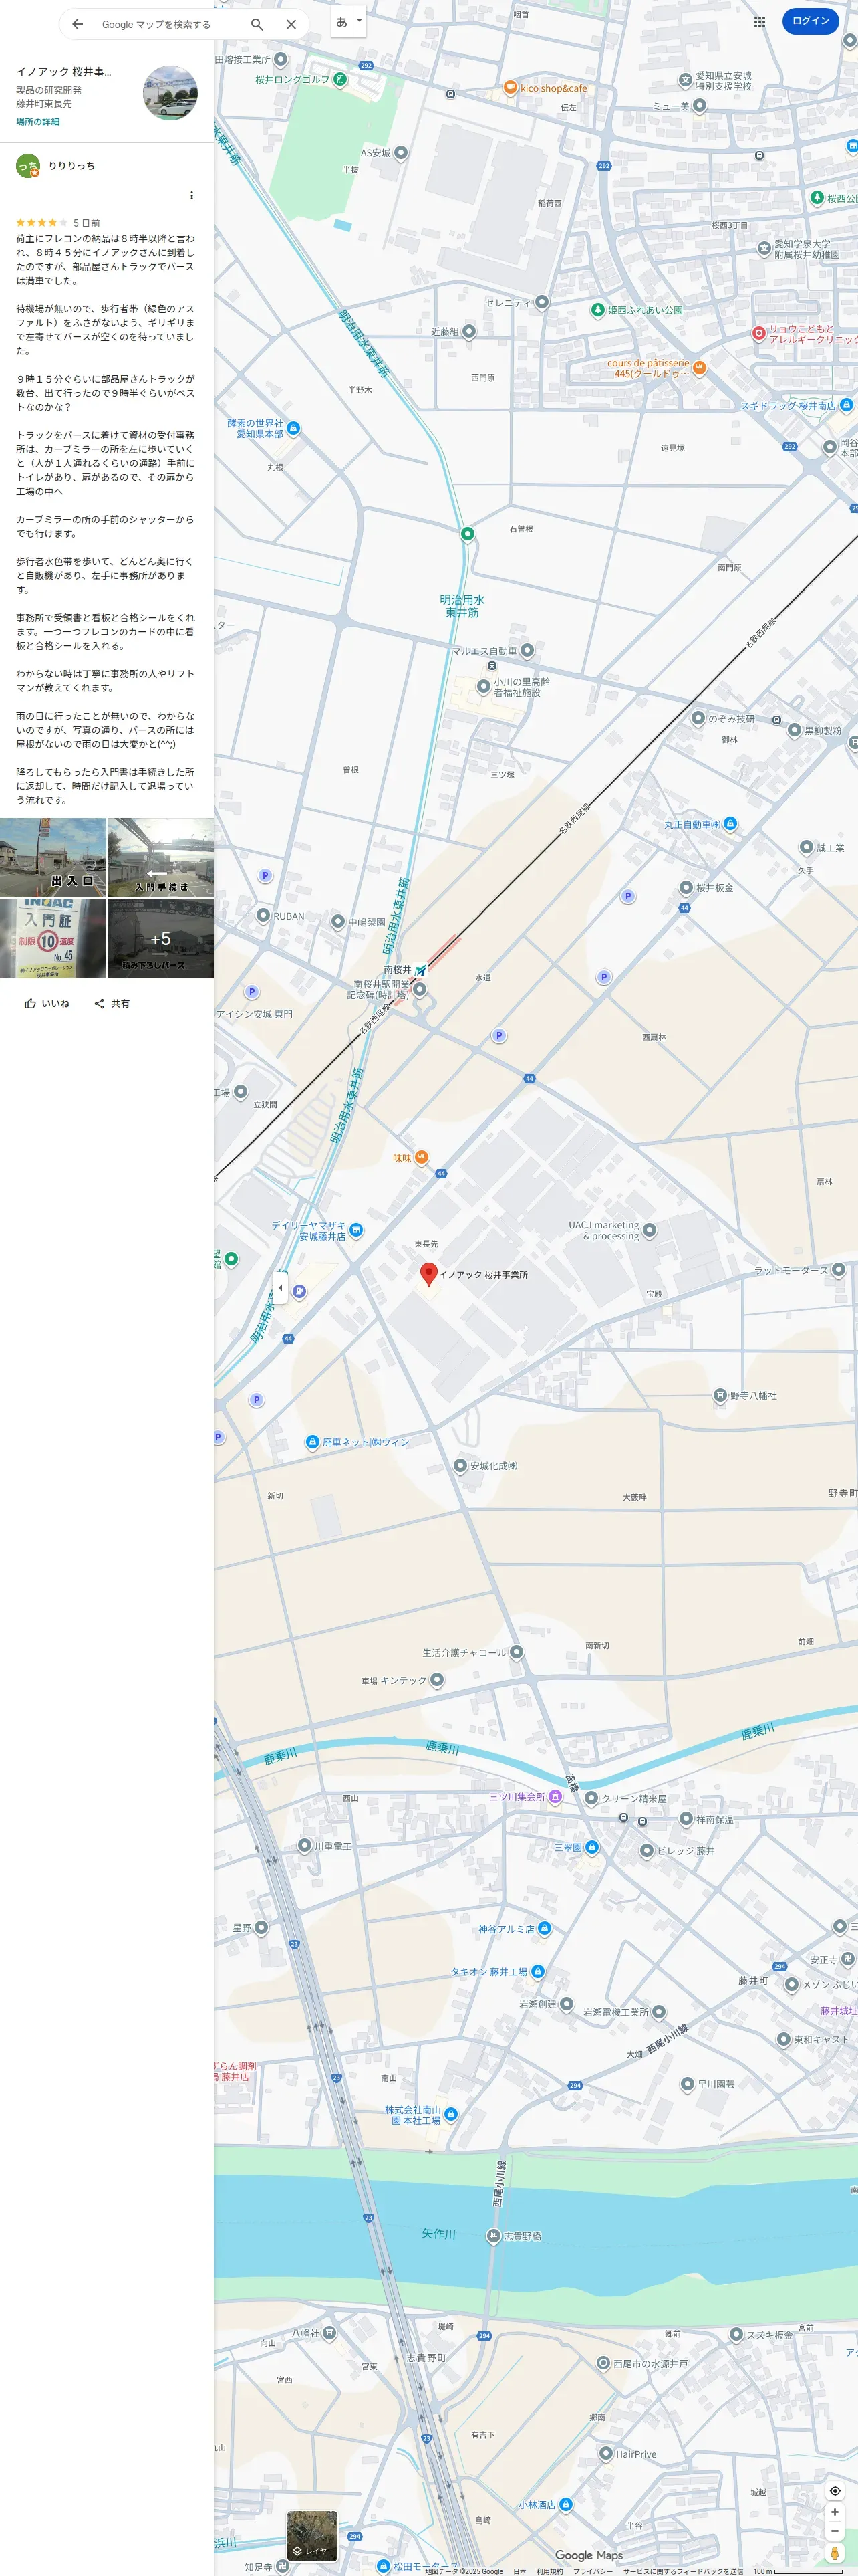The height and width of the screenshot is (2576, 858).
Task: Click the 共有 share button
Action: pos(112,1003)
